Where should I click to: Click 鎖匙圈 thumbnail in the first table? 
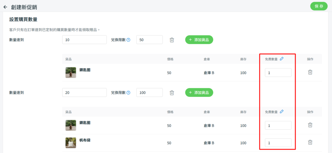pyautogui.click(x=71, y=73)
